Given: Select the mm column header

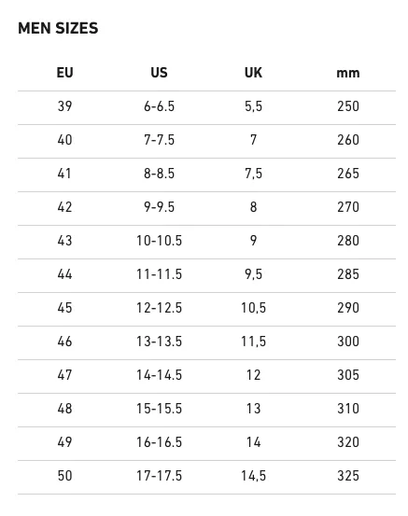Looking at the screenshot, I should [348, 73].
